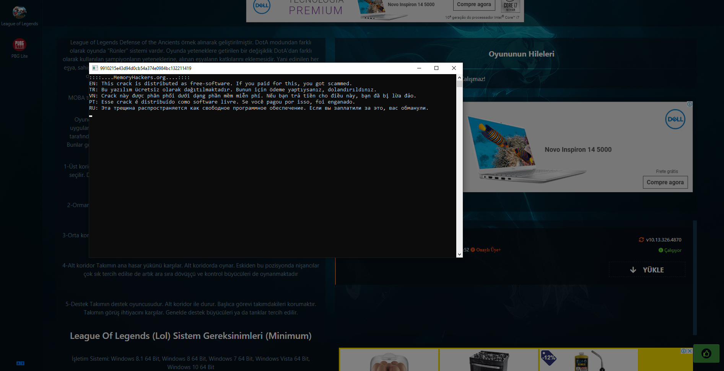The width and height of the screenshot is (724, 371).
Task: Close the MemoryHackers console window
Action: pyautogui.click(x=454, y=68)
